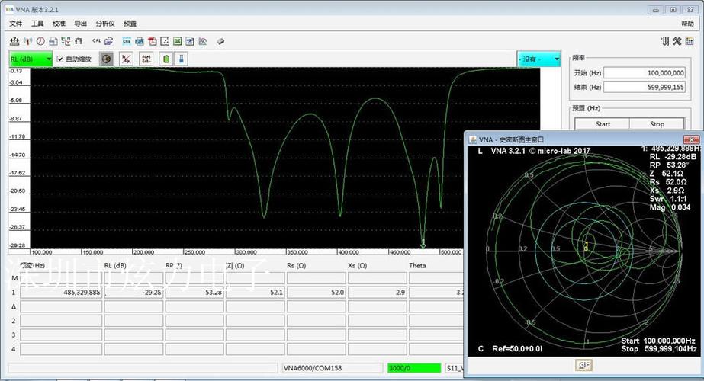Open the 帮助 menu at far right

(687, 24)
